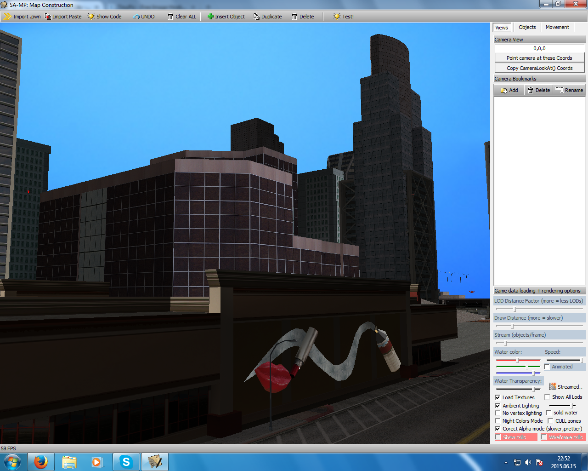The image size is (588, 471).
Task: Switch to the Objects tab
Action: coord(527,27)
